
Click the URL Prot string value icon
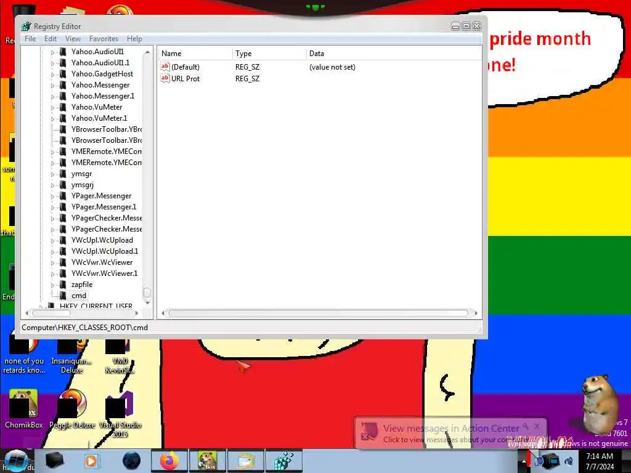165,78
